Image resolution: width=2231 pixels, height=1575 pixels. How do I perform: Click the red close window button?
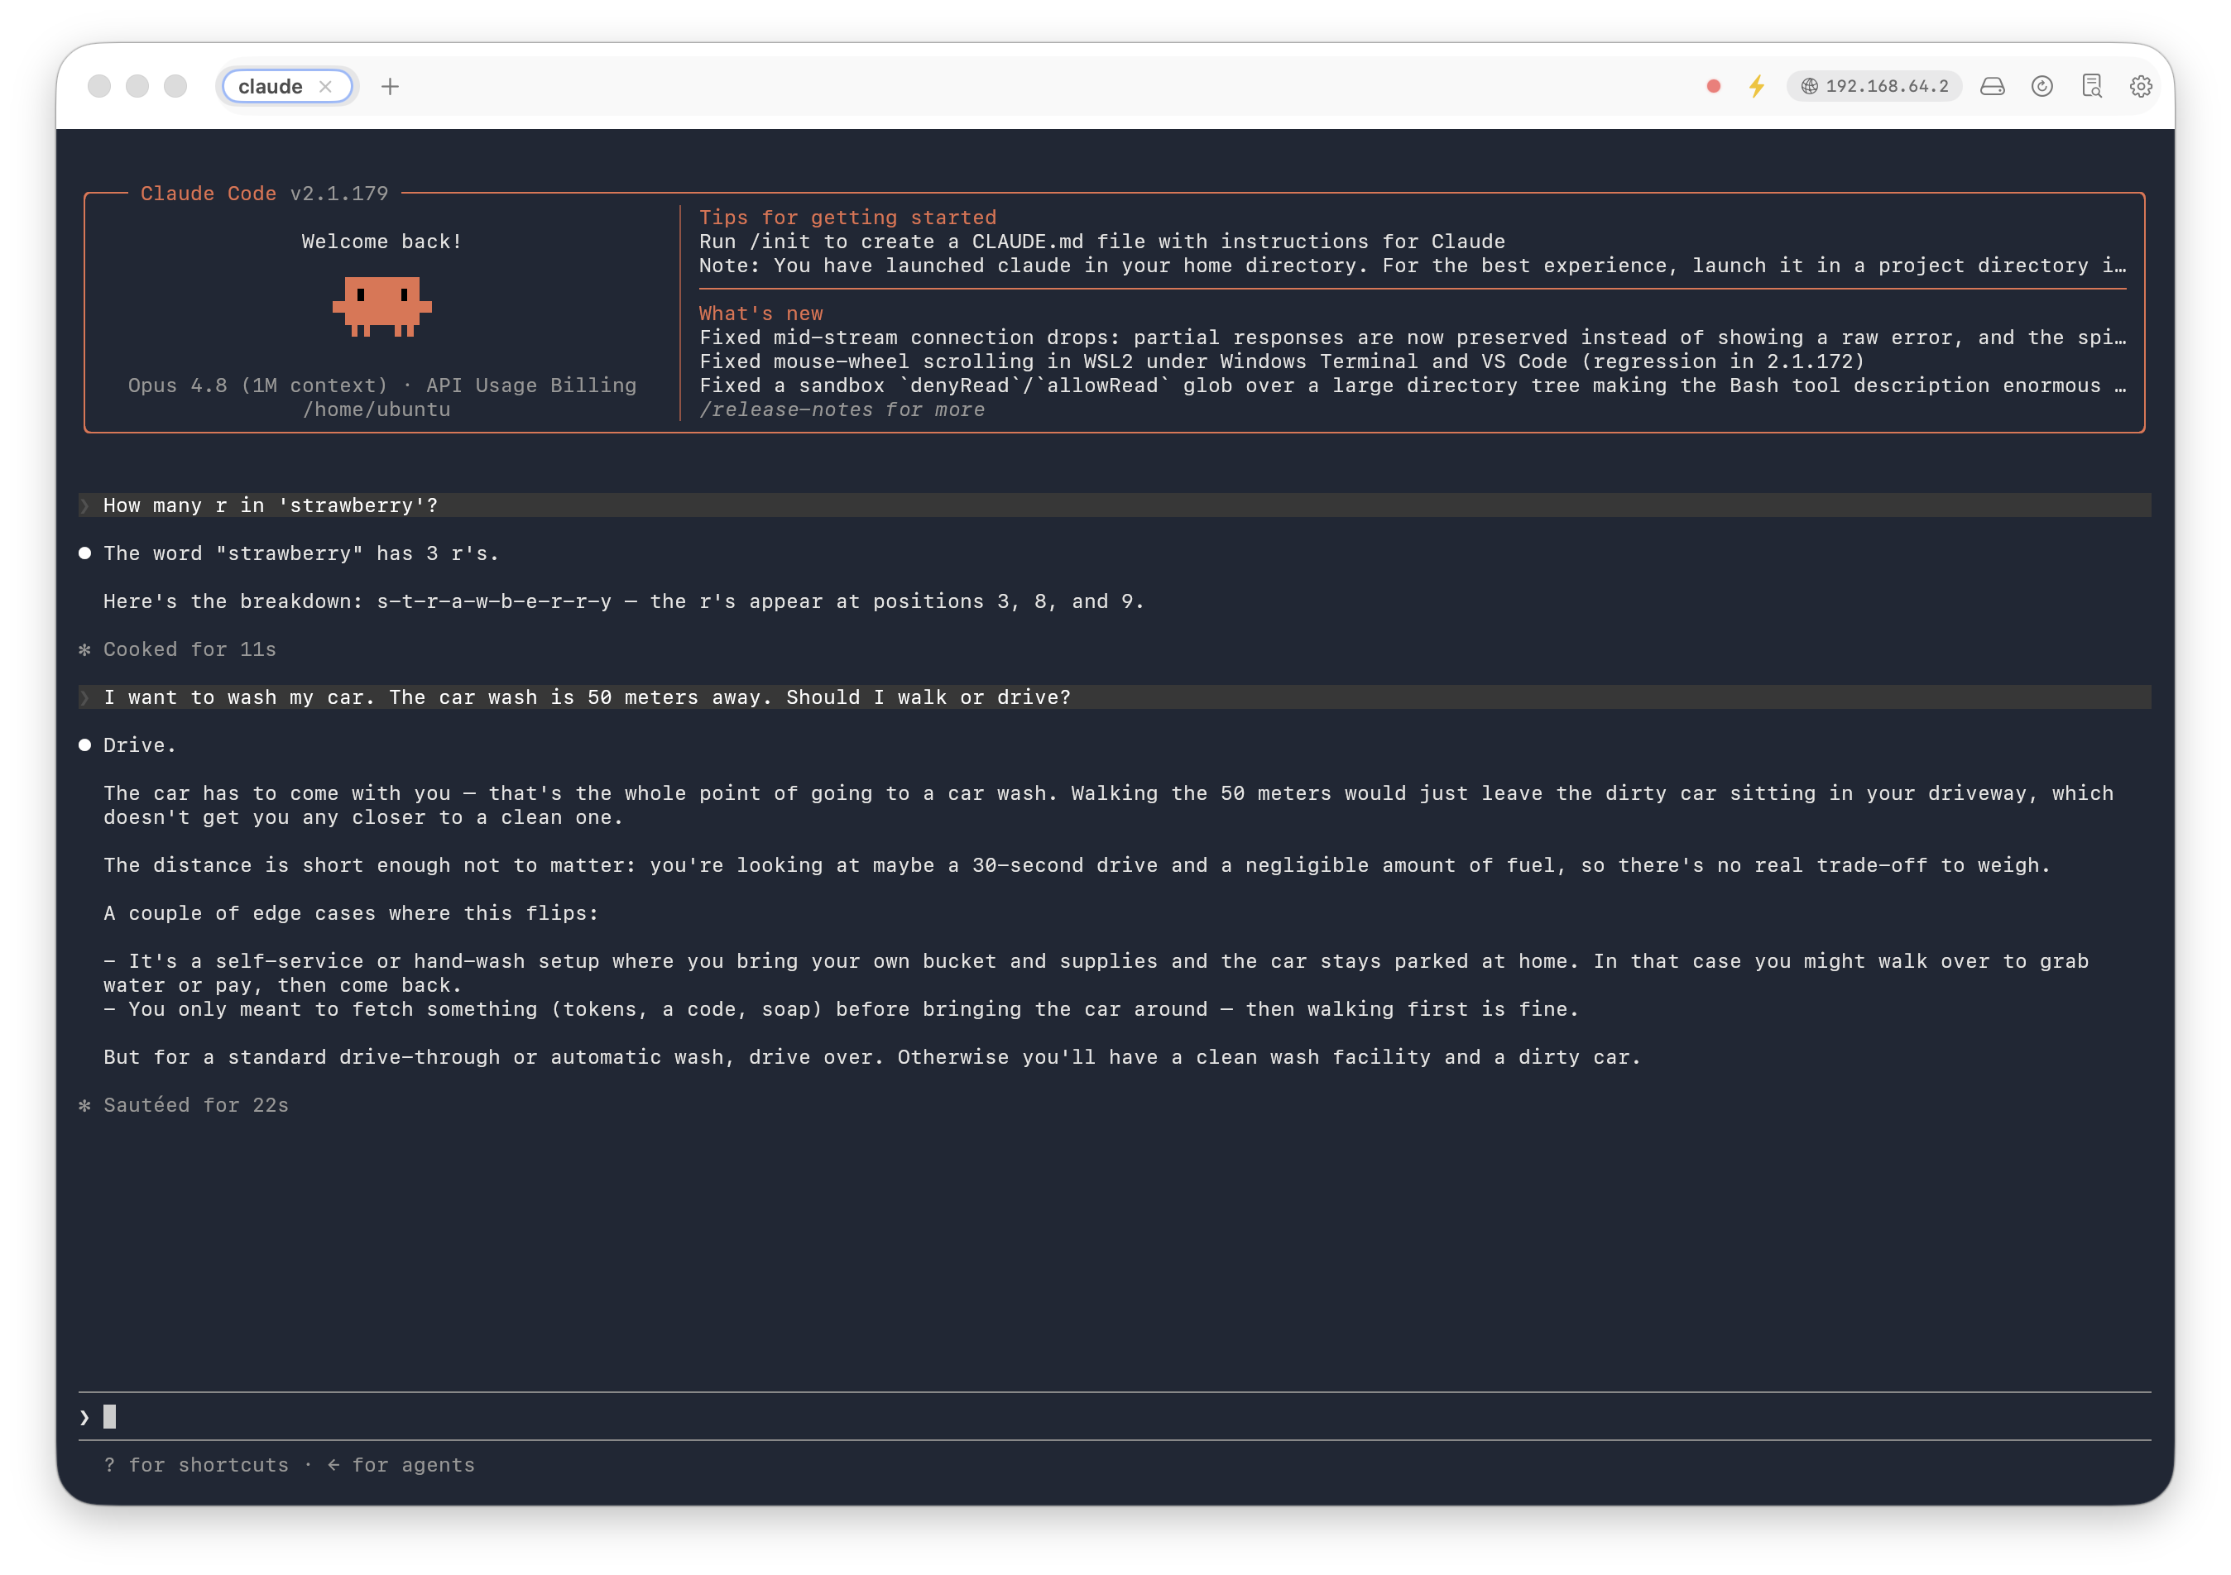pyautogui.click(x=99, y=86)
